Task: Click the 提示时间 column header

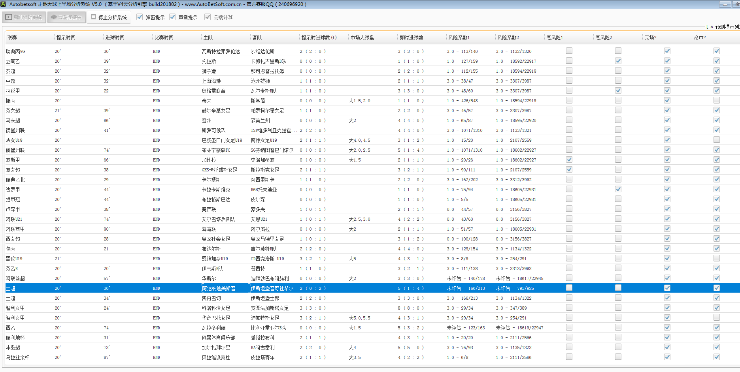Action: tap(66, 38)
